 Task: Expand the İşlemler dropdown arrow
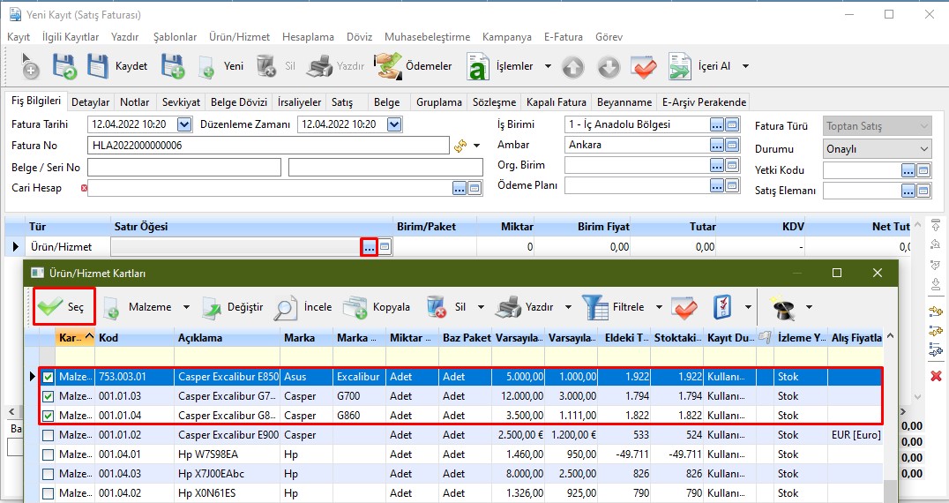point(548,66)
